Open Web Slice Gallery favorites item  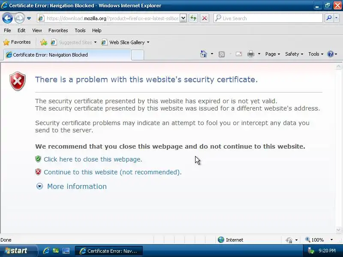pos(125,42)
